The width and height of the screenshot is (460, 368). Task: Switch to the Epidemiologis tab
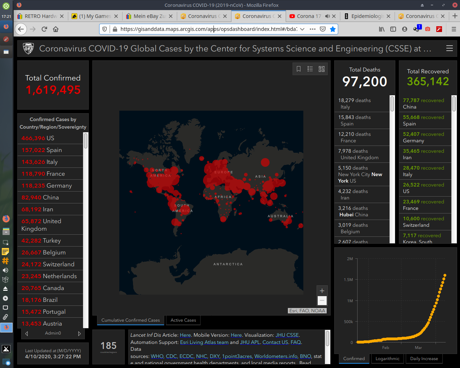[x=367, y=16]
